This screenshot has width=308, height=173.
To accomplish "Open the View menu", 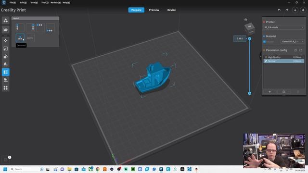I will click(x=34, y=2).
